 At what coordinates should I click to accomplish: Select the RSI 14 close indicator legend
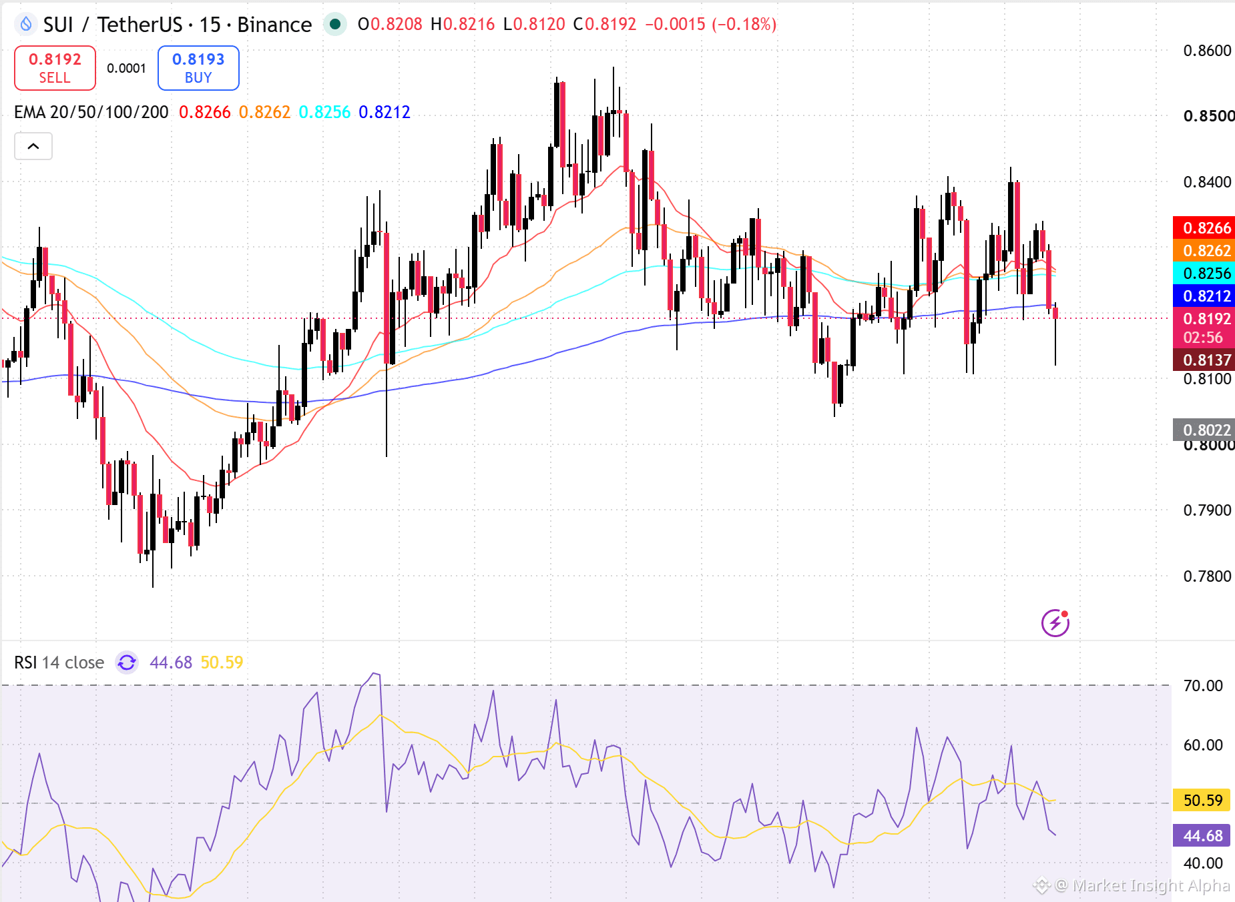[59, 662]
